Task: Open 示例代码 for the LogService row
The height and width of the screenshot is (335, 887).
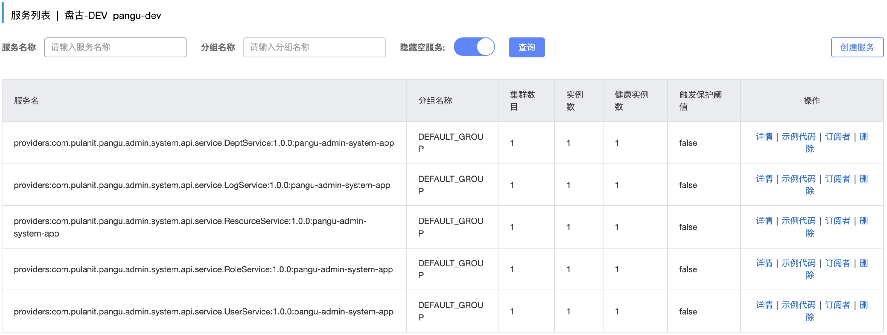Action: [x=798, y=179]
